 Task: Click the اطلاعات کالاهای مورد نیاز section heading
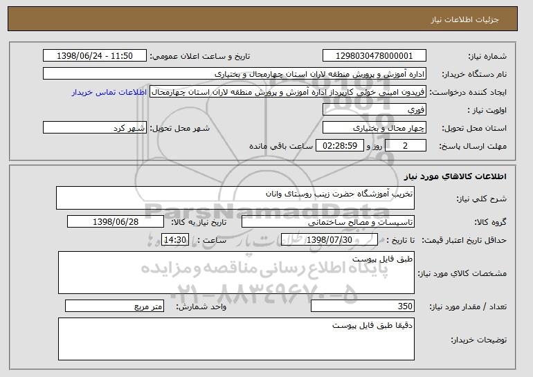coord(455,176)
